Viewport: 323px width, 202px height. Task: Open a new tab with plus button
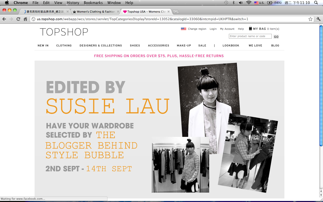[x=176, y=12]
